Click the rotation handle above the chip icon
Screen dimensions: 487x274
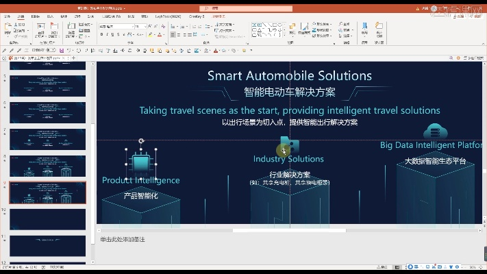pyautogui.click(x=141, y=141)
